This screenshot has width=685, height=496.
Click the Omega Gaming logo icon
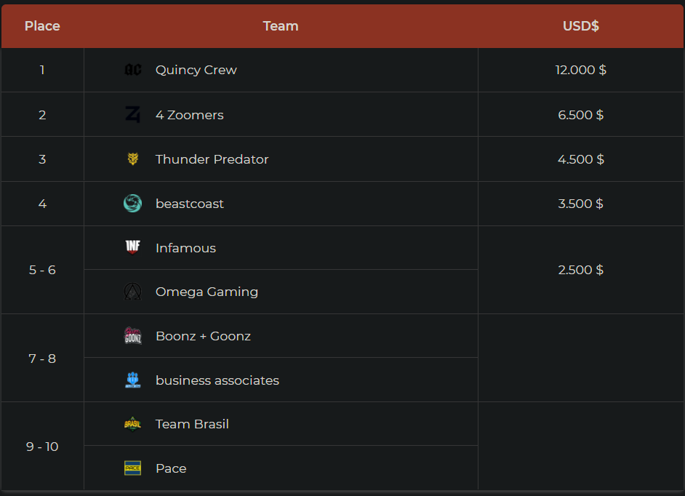coord(133,292)
